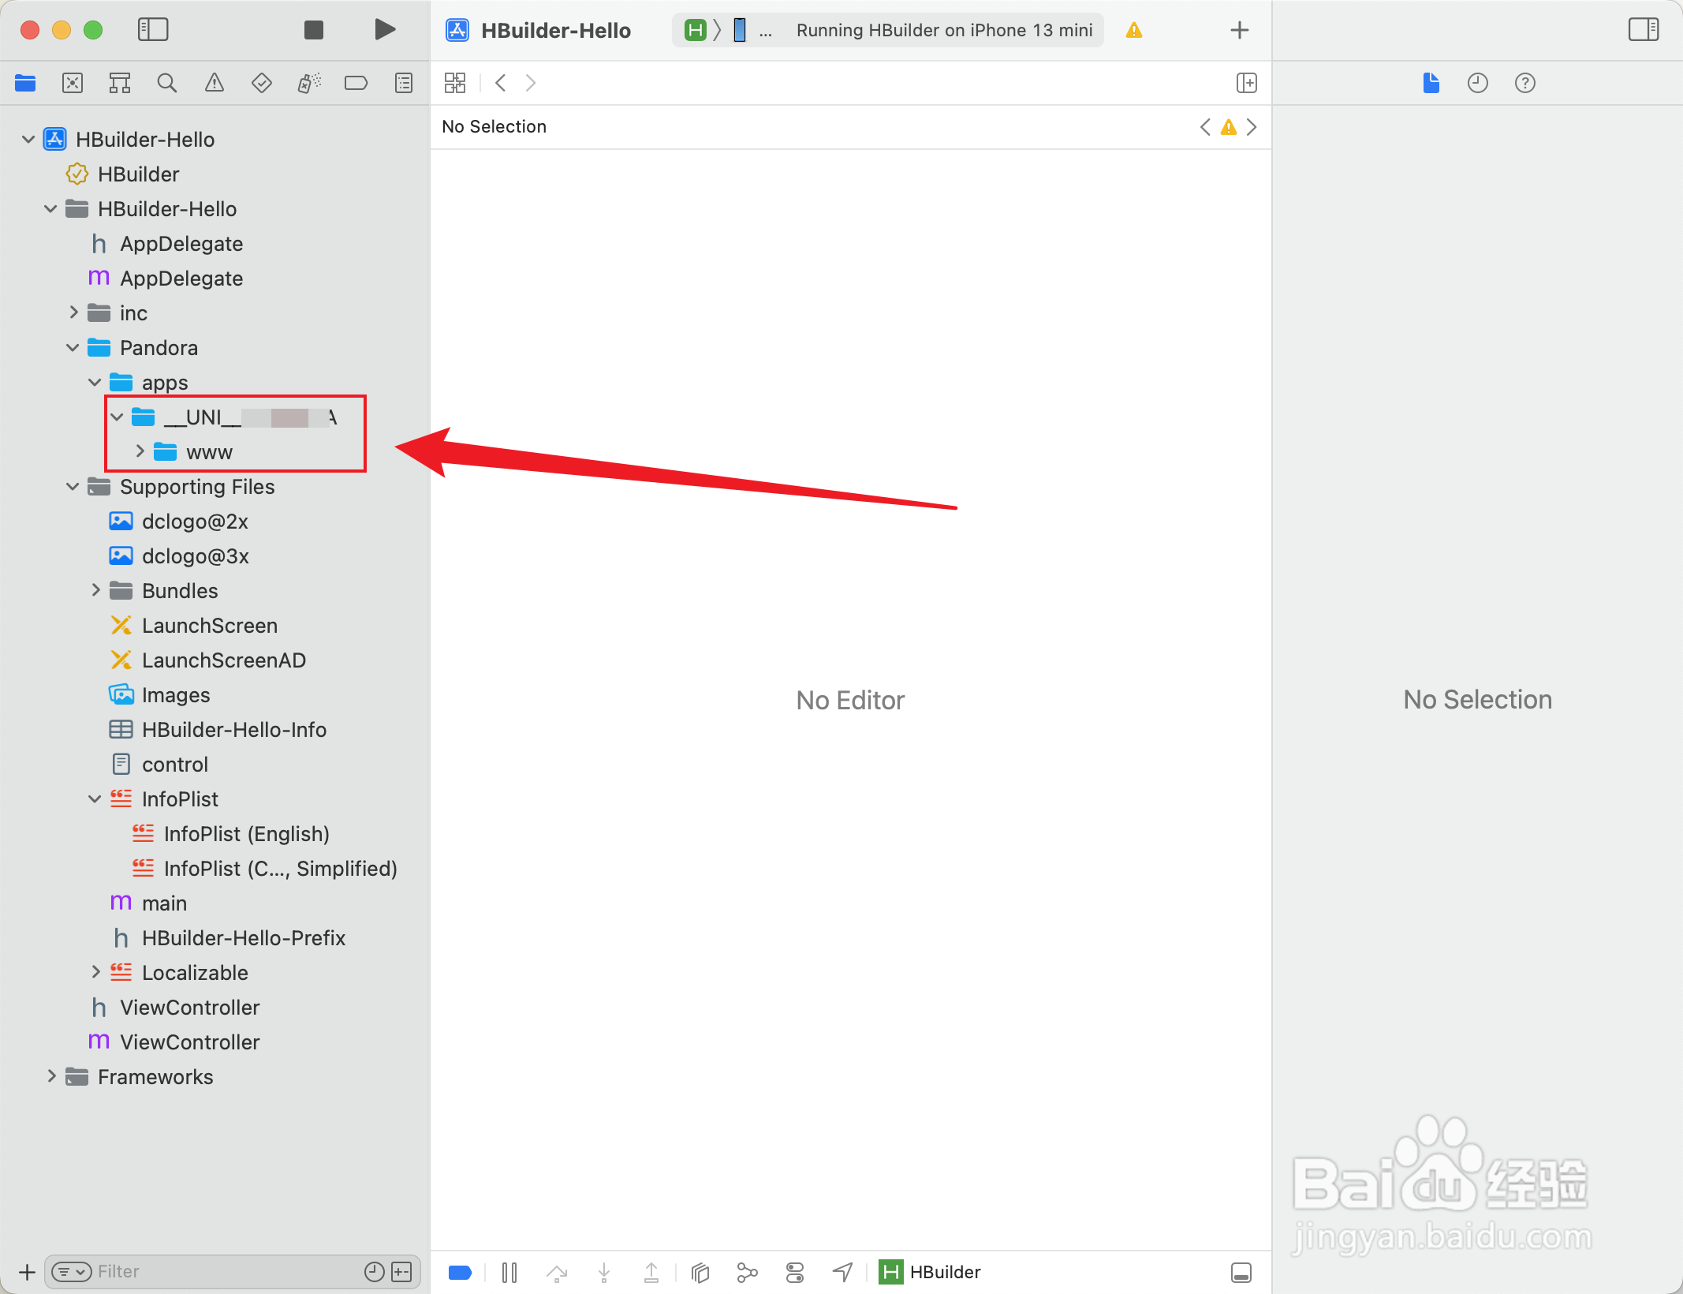
Task: Collapse the InfoPlist strings group
Action: [95, 799]
